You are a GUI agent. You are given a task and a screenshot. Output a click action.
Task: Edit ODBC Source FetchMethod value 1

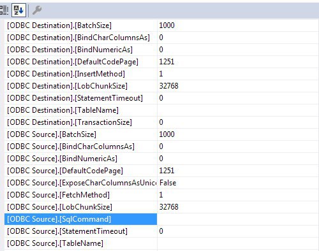tap(238, 195)
